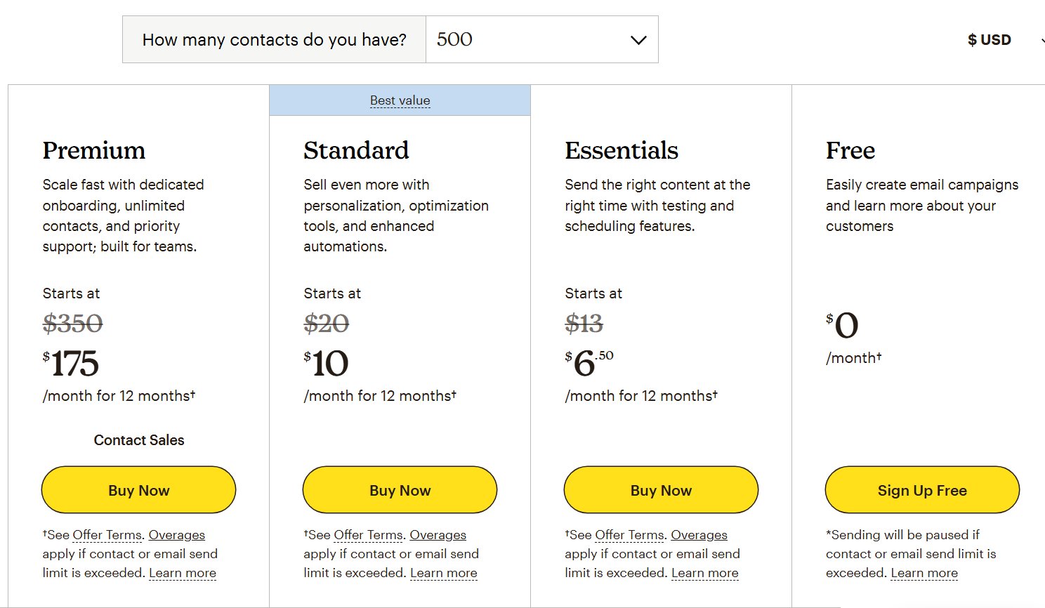Click Learn more under the Free plan
Image resolution: width=1045 pixels, height=608 pixels.
click(x=924, y=573)
